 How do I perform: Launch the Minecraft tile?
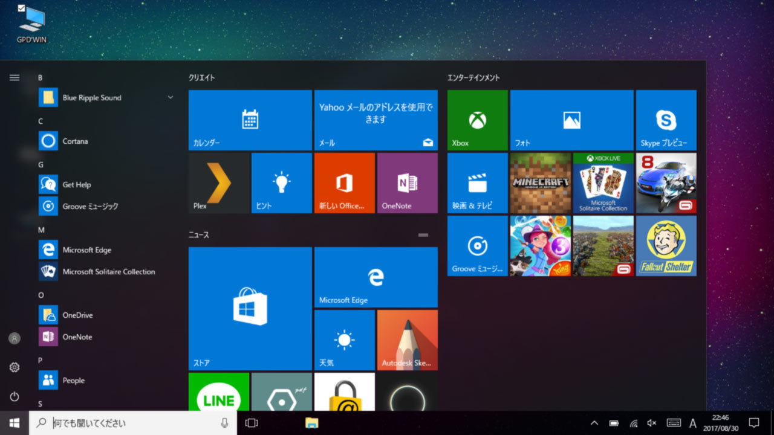(540, 183)
